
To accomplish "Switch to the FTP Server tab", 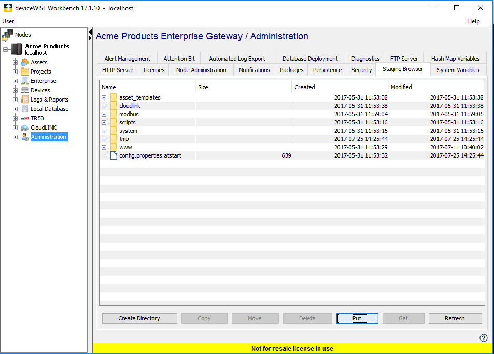I will click(x=404, y=59).
